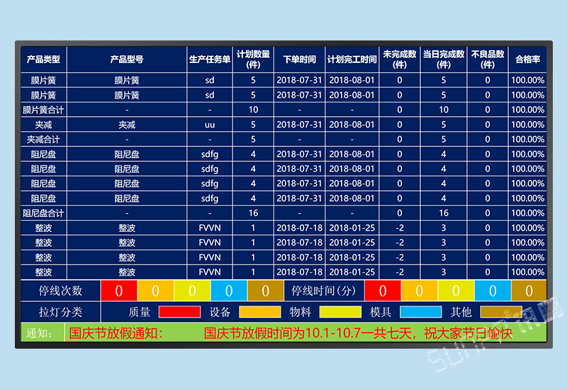Viewport: 567px width, 389px height.
Task: Click the 夹减合计 subtotal row label
Action: coord(44,139)
